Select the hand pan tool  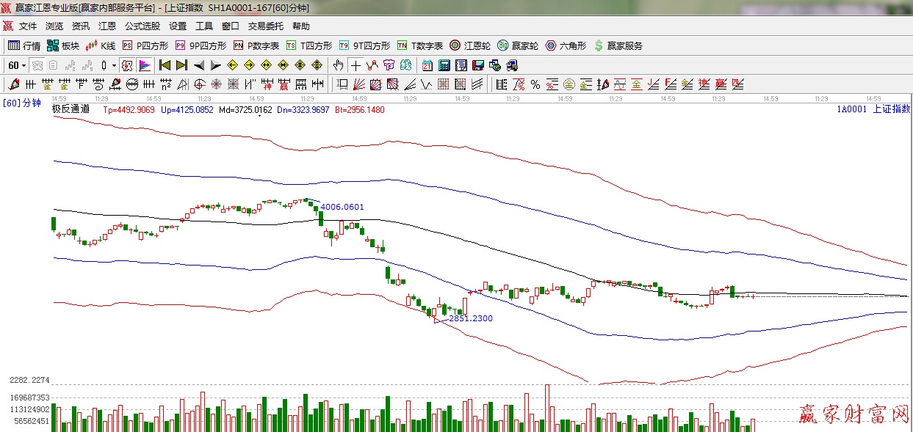pos(338,65)
